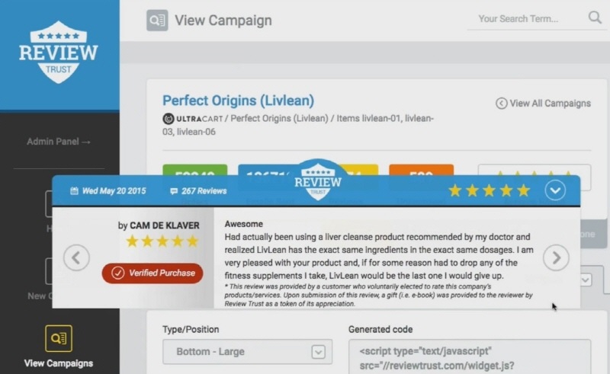Click View All Campaigns link

543,104
